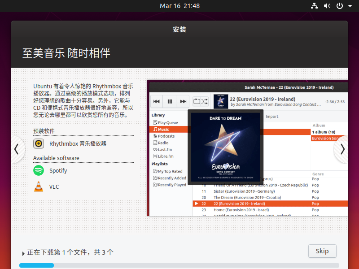Open My Top Rated playlist
Screen dimensions: 359x269
pos(170,171)
